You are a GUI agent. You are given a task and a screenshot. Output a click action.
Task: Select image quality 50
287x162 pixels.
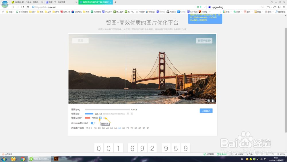(111, 128)
